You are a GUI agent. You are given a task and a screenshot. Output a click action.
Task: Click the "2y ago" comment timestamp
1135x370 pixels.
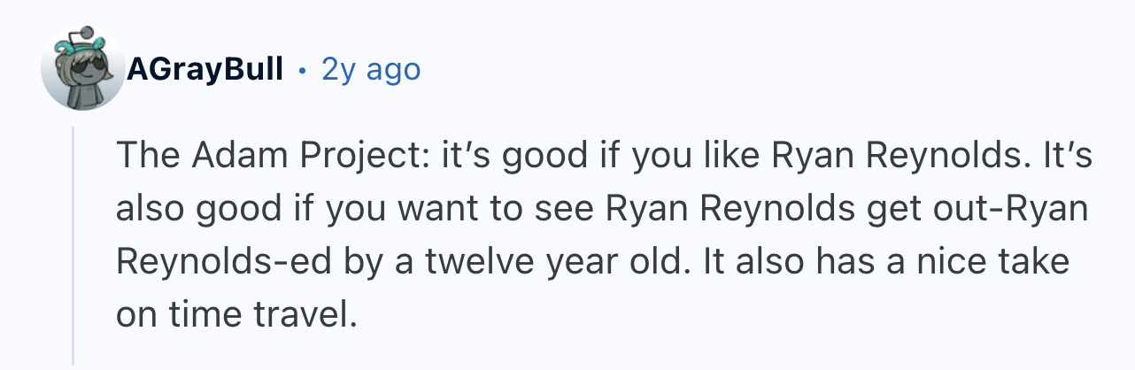371,69
